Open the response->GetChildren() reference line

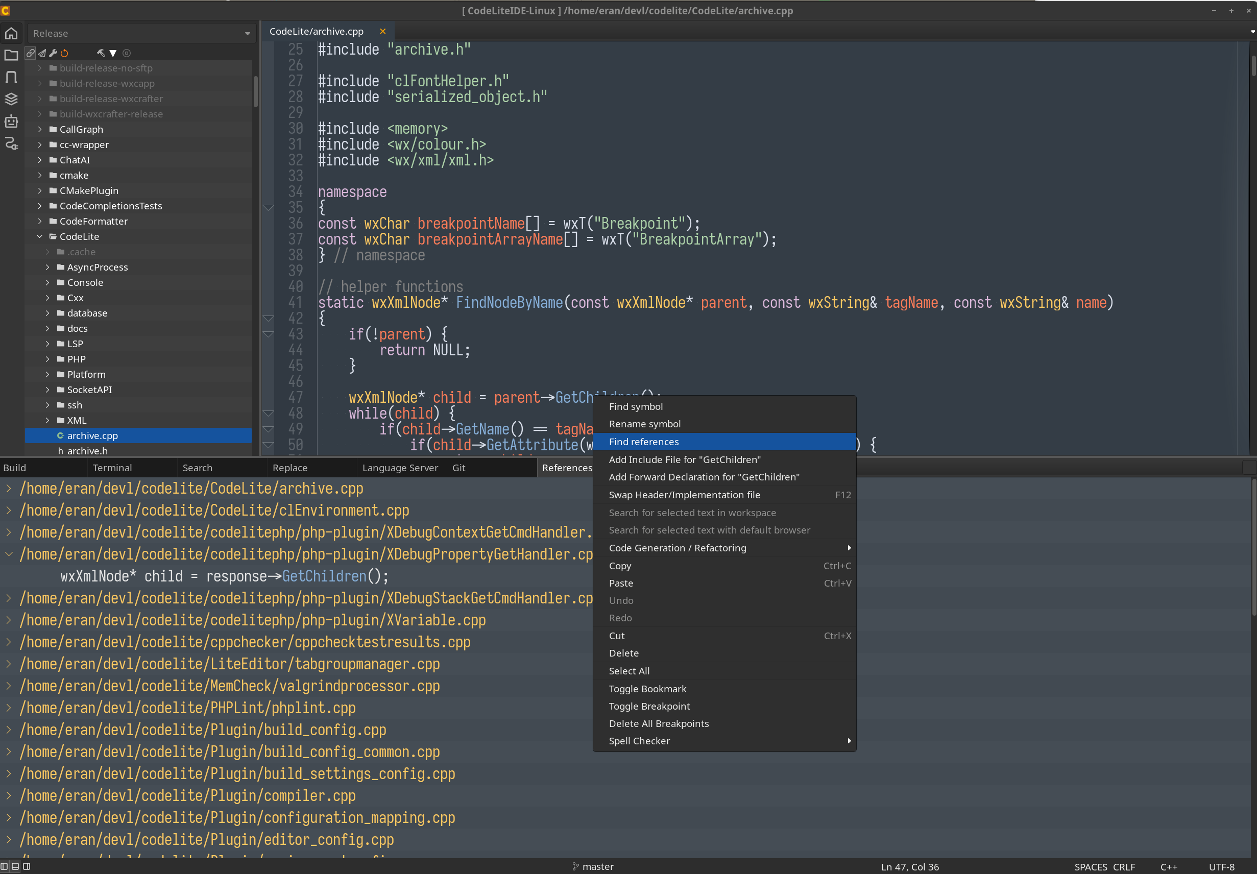coord(225,576)
